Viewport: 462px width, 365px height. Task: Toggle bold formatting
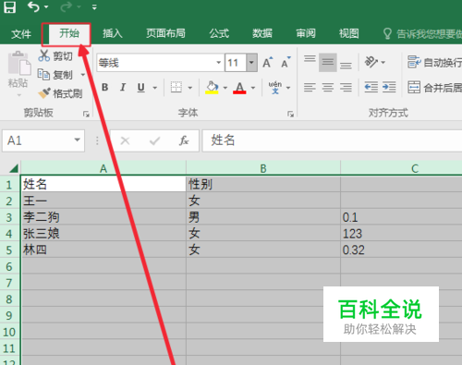105,88
